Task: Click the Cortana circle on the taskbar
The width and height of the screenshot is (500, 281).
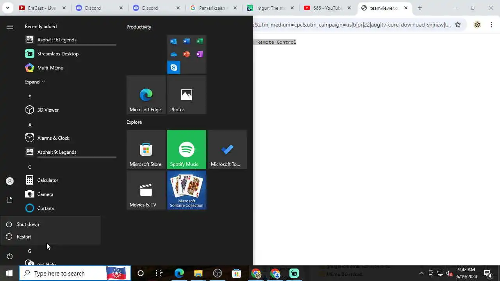Action: point(141,273)
